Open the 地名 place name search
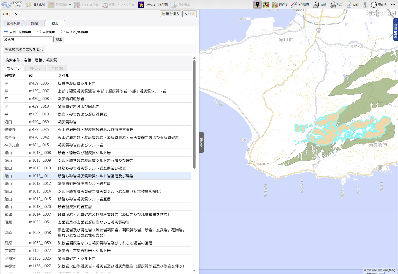This screenshot has width=398, height=274. click(x=336, y=5)
